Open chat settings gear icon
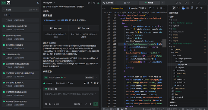Screen dimensions: 208x110 tap(94, 3)
